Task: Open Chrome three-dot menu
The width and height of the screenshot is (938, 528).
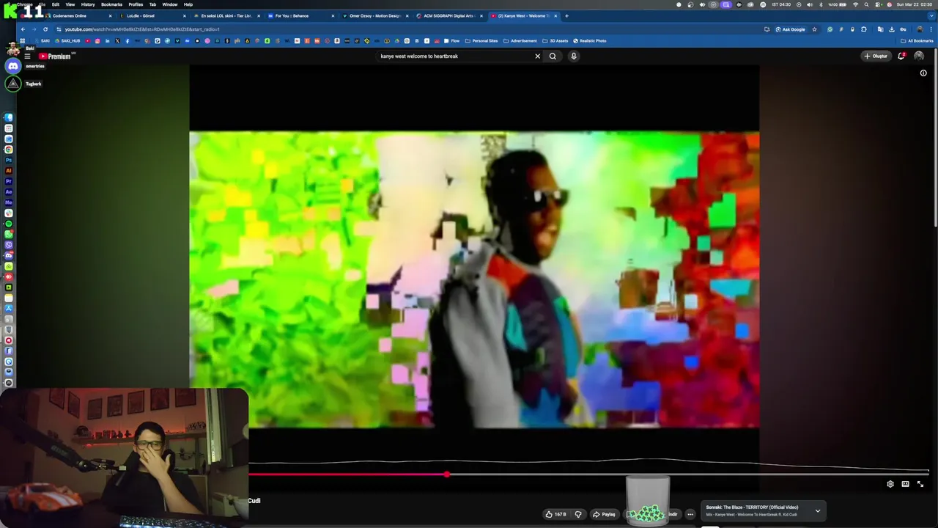Action: (x=931, y=29)
